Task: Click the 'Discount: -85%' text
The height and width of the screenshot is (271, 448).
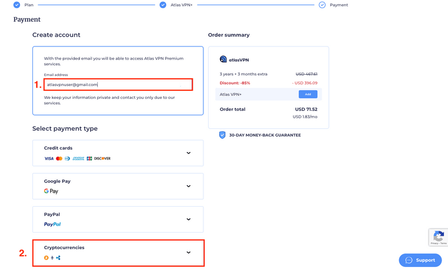Action: (x=235, y=83)
